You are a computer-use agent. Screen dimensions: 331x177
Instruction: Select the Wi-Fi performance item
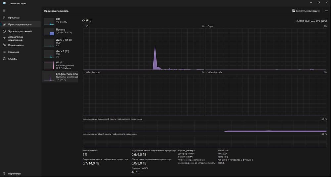60,65
